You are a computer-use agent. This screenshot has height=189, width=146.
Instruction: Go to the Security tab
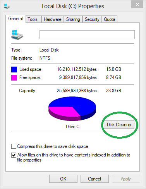(x=92, y=19)
